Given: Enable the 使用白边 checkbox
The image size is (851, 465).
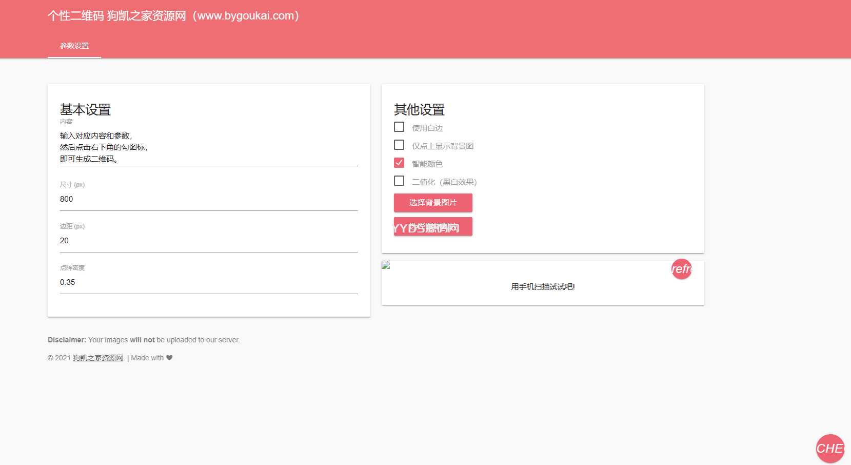Looking at the screenshot, I should tap(399, 127).
